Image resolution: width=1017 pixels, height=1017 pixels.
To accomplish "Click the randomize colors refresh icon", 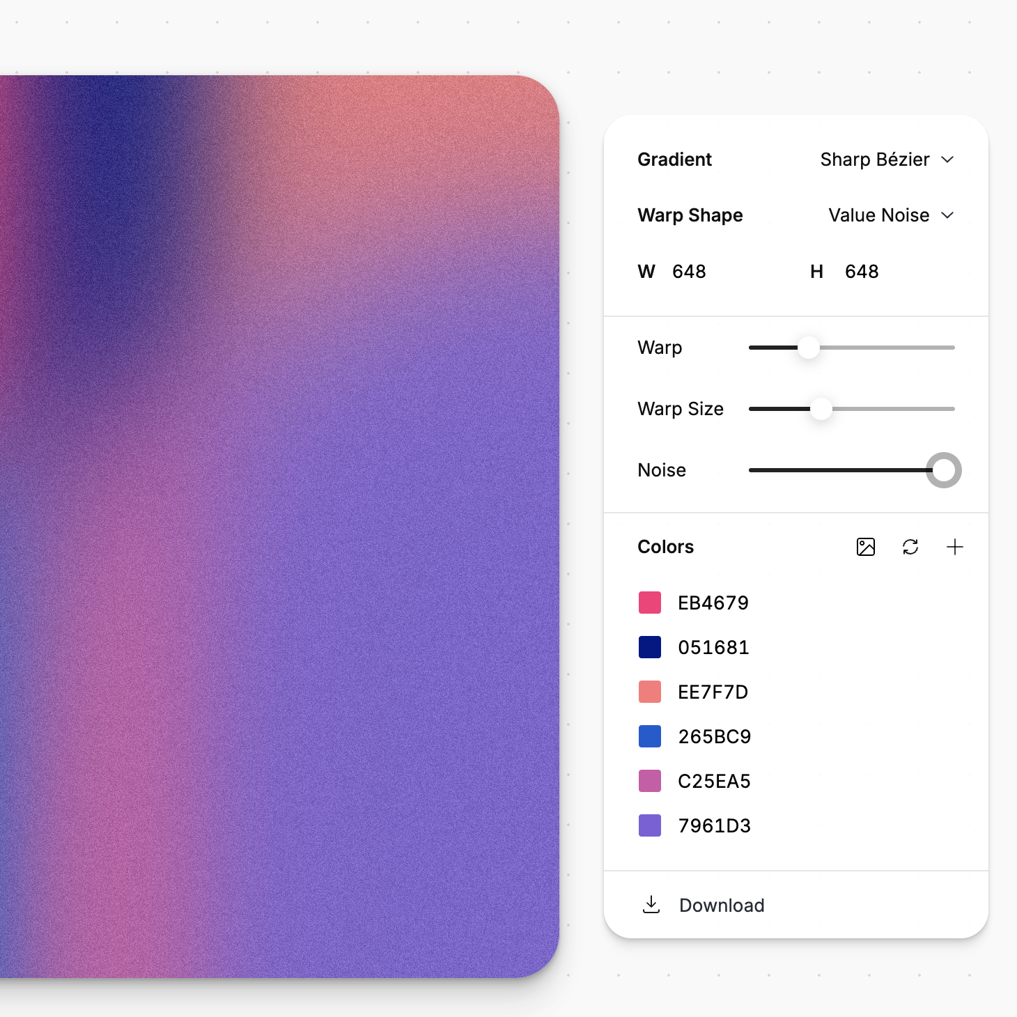I will [910, 547].
